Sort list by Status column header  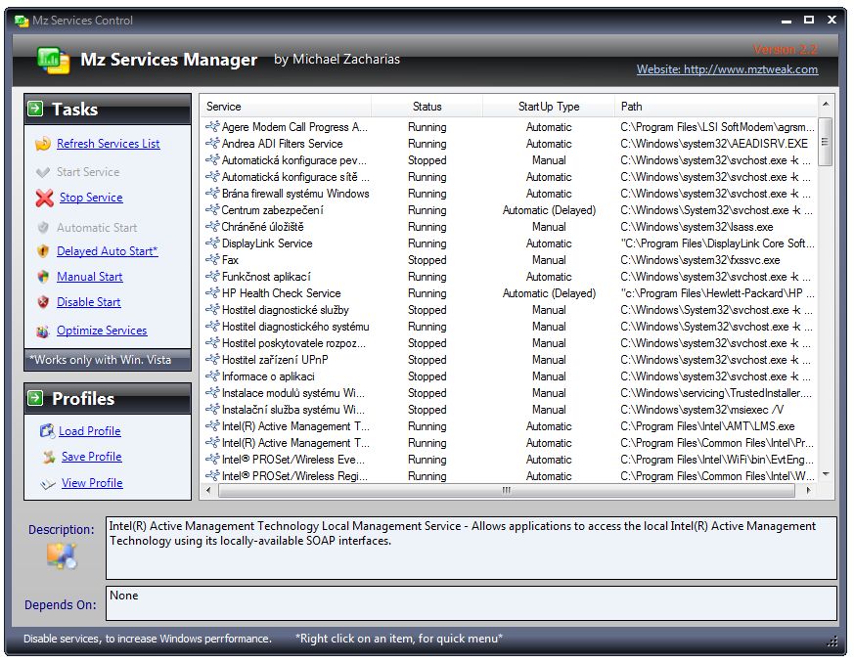pyautogui.click(x=427, y=107)
